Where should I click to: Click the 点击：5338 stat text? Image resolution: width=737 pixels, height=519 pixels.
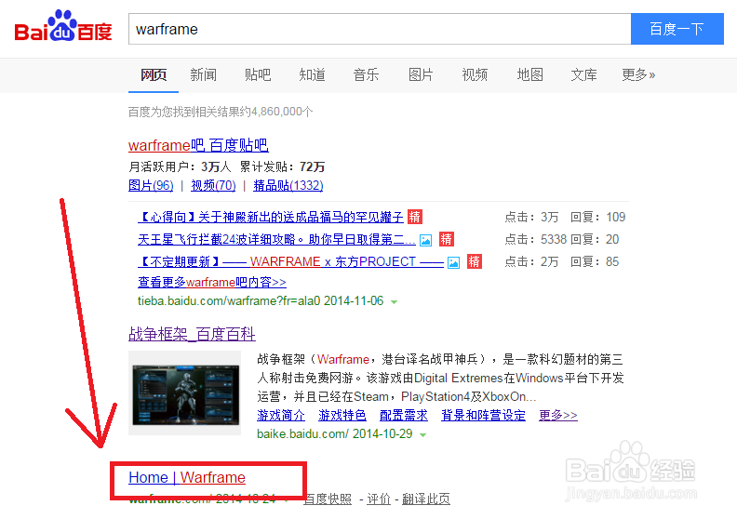(536, 240)
